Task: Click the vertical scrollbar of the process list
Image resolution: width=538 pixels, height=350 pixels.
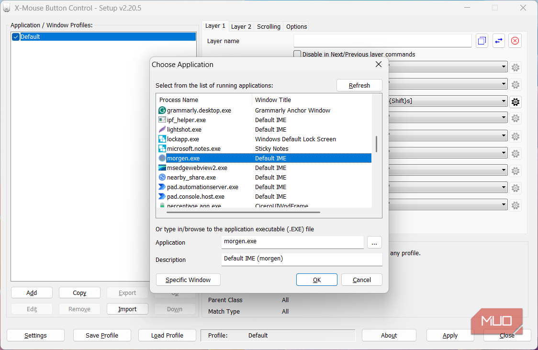Action: click(x=376, y=144)
